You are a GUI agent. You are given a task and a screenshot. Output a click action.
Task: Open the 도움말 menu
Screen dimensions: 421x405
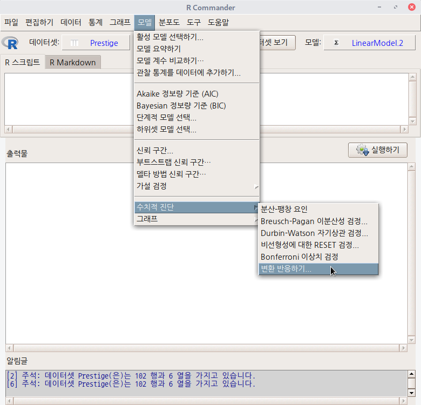pyautogui.click(x=218, y=22)
